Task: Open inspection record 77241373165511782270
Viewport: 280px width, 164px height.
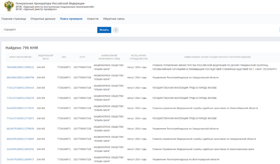Action: 20,98
